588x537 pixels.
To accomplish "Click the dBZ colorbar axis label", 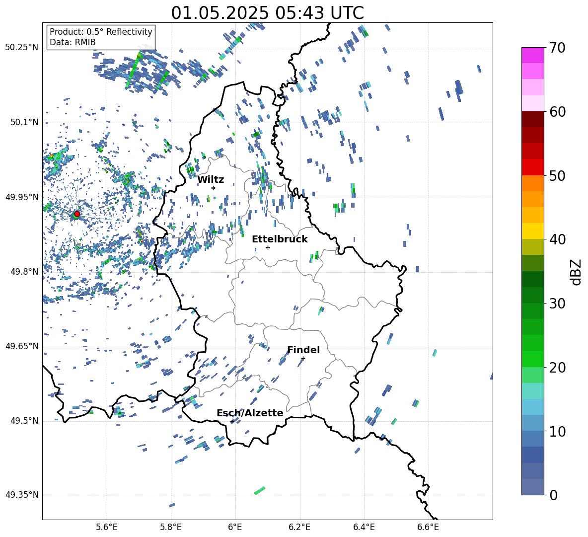I will point(576,272).
